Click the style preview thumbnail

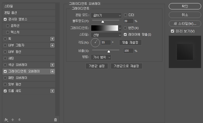[x=185, y=52]
